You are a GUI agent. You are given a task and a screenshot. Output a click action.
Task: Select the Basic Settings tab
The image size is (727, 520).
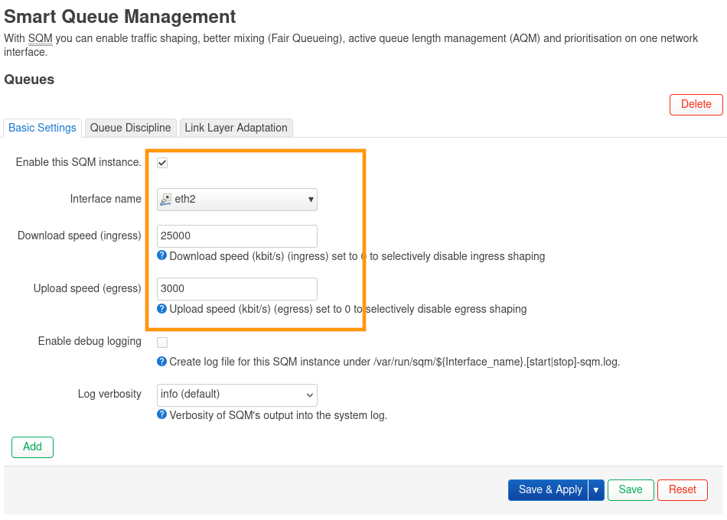click(42, 128)
